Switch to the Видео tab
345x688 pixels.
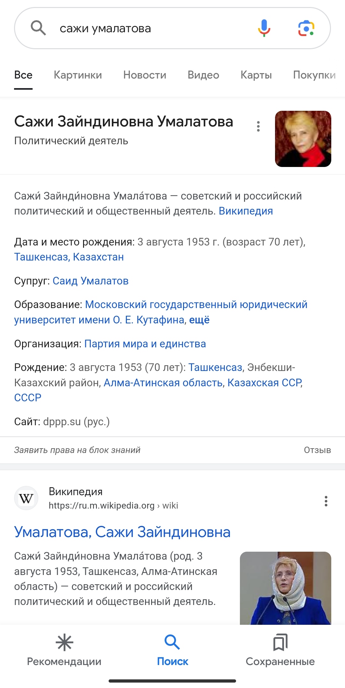[203, 75]
